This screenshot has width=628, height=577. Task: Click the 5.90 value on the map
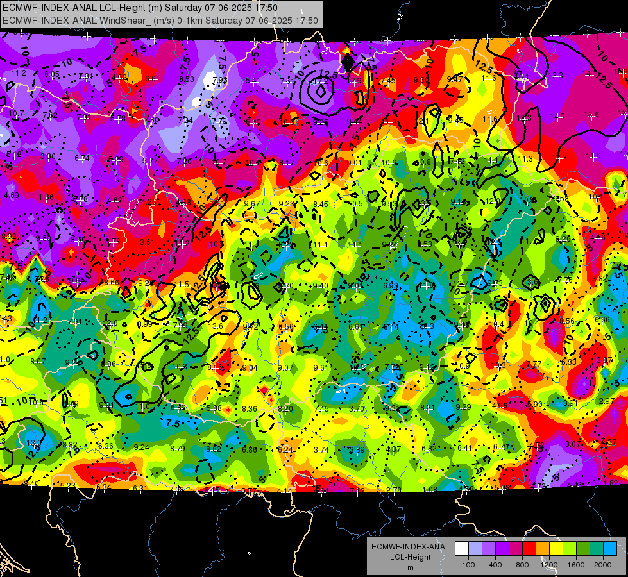click(x=535, y=405)
